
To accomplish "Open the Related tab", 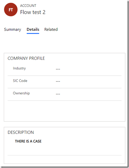I will click(x=51, y=30).
